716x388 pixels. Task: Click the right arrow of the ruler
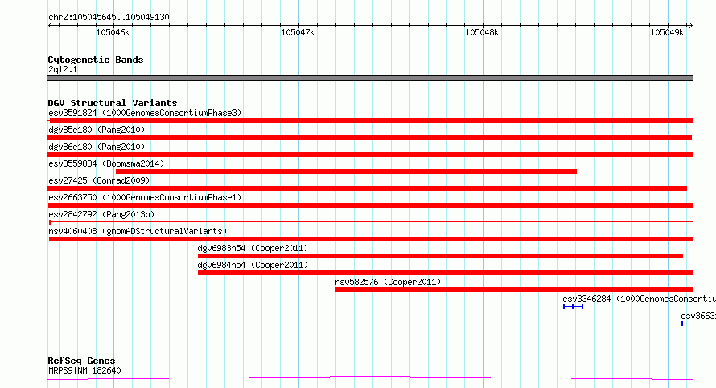click(x=690, y=25)
